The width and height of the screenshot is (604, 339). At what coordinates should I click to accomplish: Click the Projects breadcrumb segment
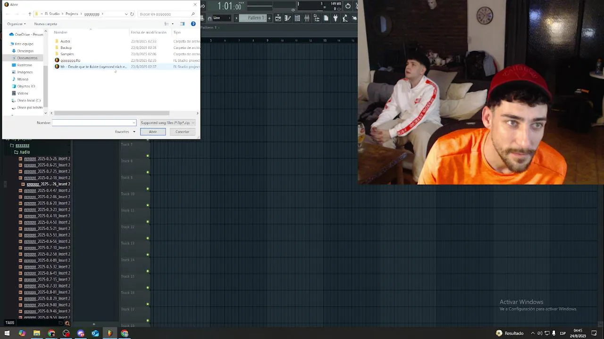(x=72, y=14)
